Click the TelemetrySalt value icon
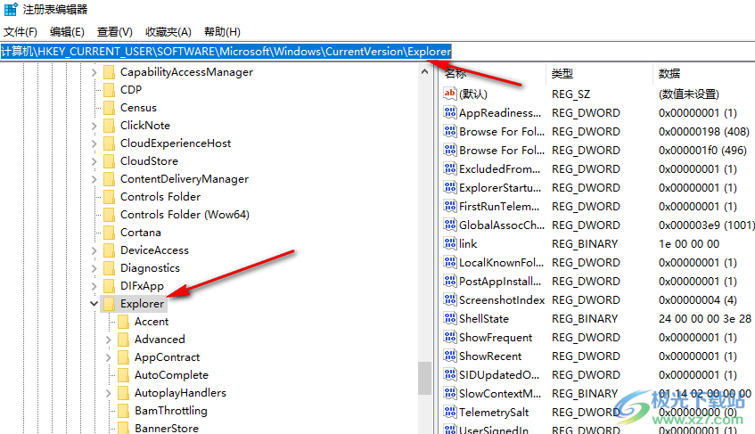 (450, 413)
